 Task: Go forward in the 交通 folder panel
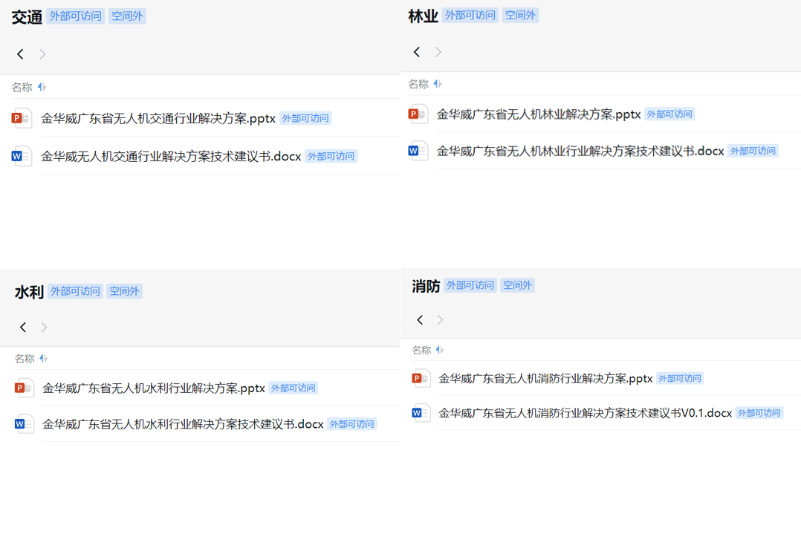coord(42,54)
